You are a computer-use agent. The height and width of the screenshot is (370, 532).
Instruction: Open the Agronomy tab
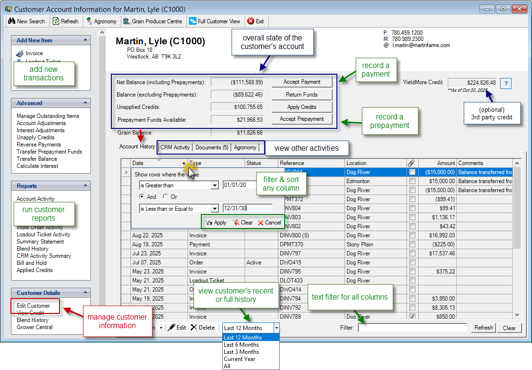tap(245, 147)
